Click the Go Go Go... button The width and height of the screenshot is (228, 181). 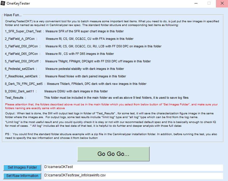113,154
